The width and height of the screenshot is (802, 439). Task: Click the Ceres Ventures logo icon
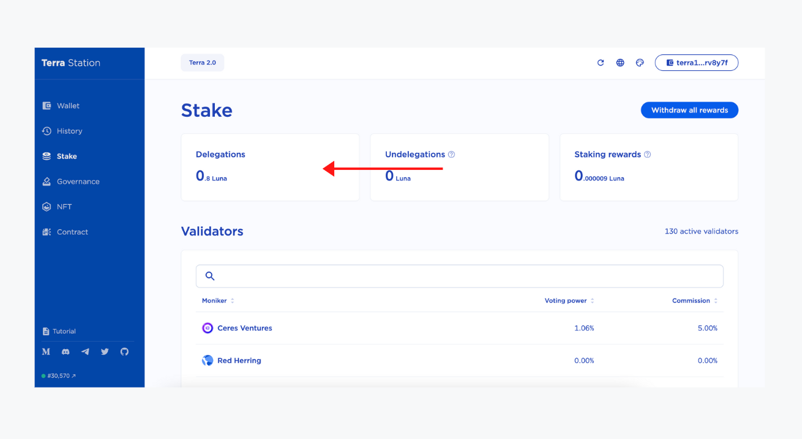point(208,328)
